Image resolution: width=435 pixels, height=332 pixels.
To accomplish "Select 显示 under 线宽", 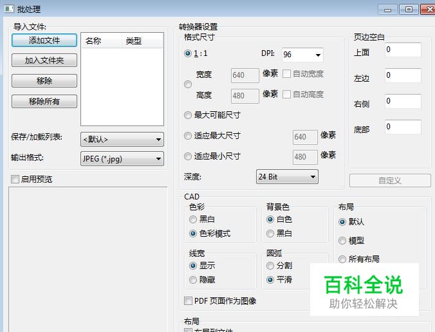I will [x=193, y=266].
